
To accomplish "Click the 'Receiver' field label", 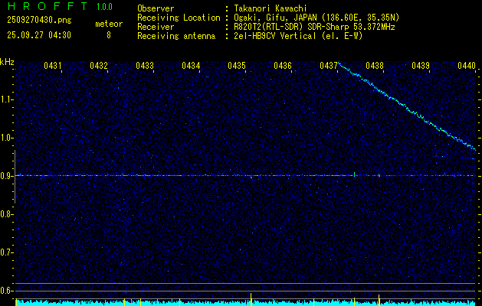I will [156, 27].
